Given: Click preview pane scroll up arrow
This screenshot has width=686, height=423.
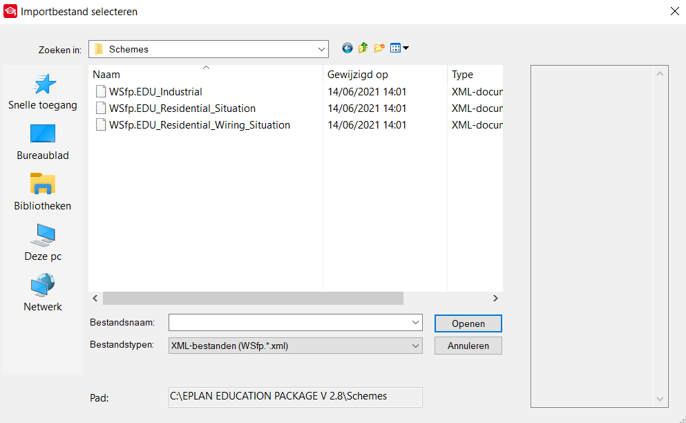Looking at the screenshot, I should 660,74.
